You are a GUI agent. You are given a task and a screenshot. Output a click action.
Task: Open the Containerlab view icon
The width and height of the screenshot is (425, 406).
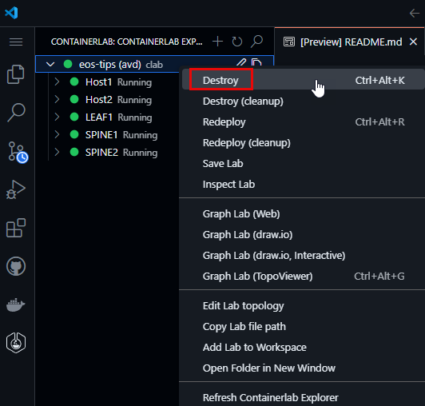[x=16, y=343]
